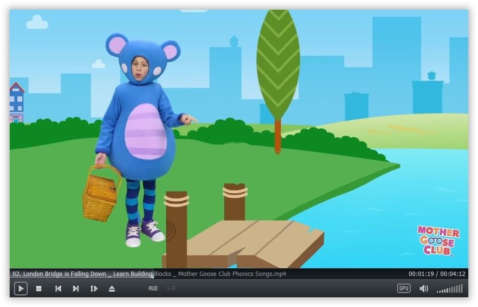Viewport: 478px width, 307px height.
Task: Set volume to the lowest bar
Action: [x=438, y=291]
